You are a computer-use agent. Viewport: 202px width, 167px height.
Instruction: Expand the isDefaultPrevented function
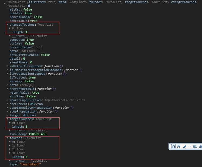(7, 66)
